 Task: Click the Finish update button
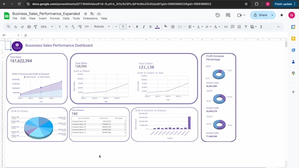pyautogui.click(x=283, y=4)
